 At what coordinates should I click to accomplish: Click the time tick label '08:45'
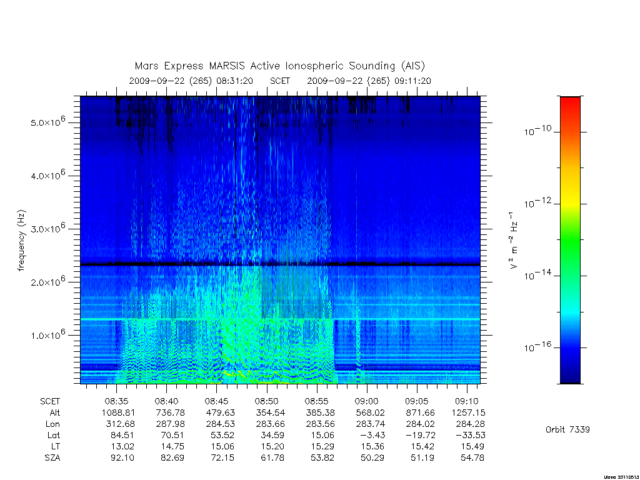tap(216, 401)
